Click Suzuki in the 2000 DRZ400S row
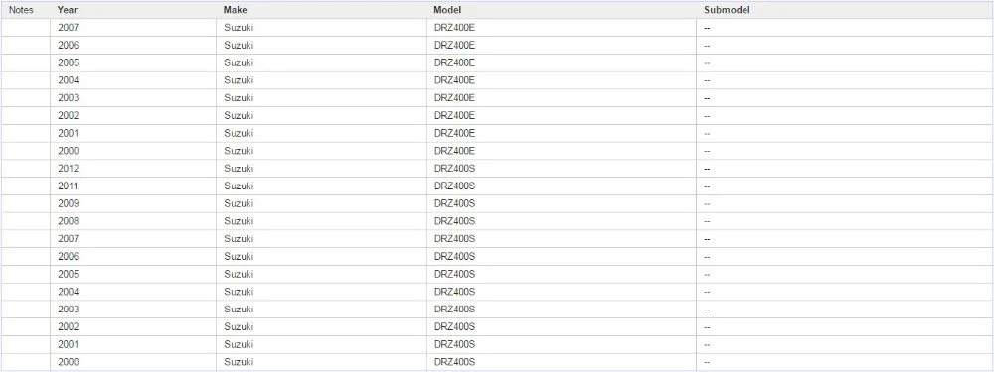The height and width of the screenshot is (372, 994). point(239,362)
